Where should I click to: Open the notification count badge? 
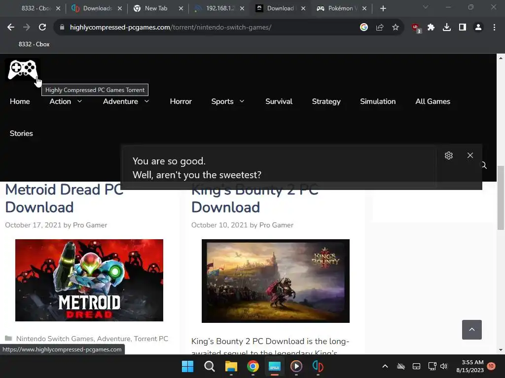(x=491, y=366)
